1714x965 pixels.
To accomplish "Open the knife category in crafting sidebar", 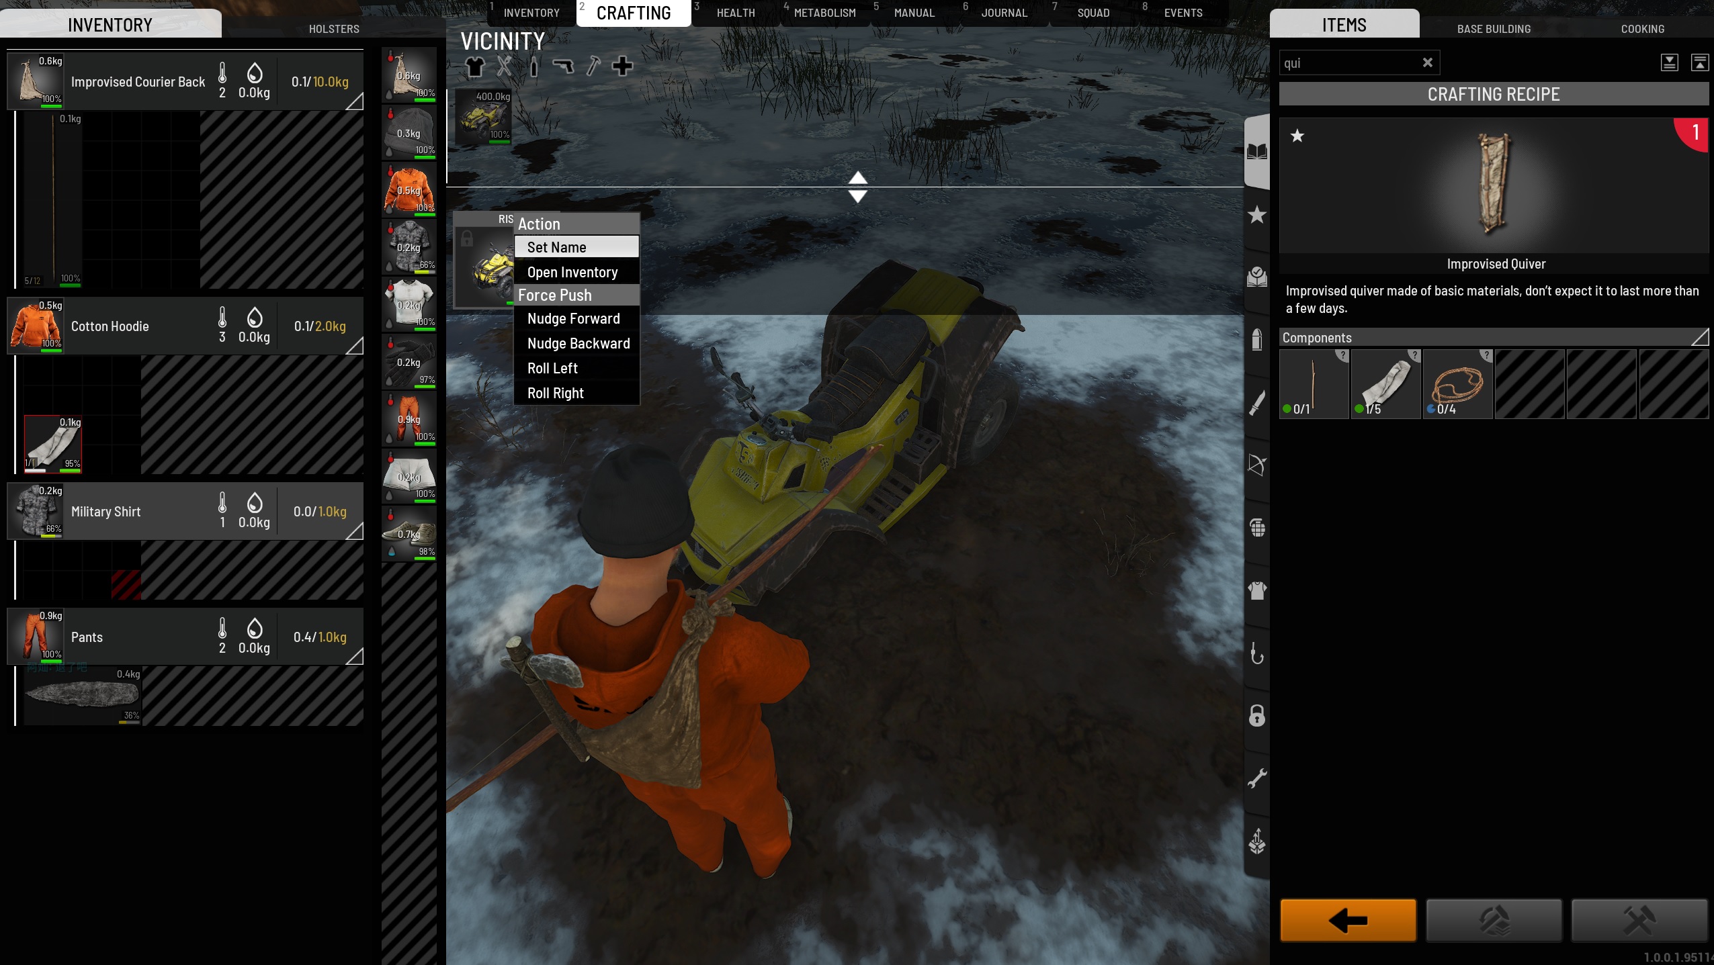I will 1257,403.
